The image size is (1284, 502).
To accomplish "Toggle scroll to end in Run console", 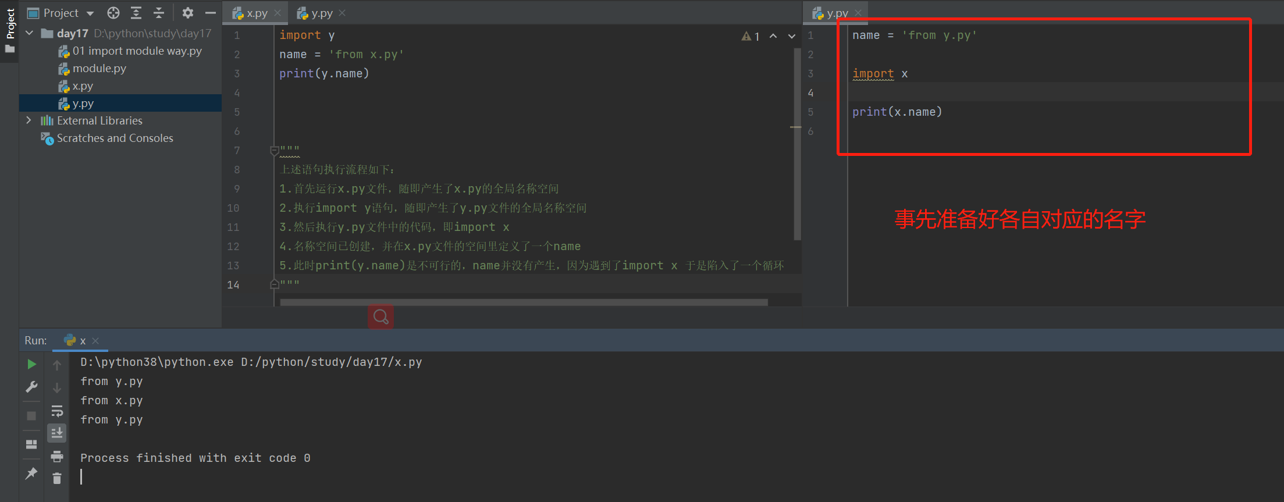I will tap(57, 433).
